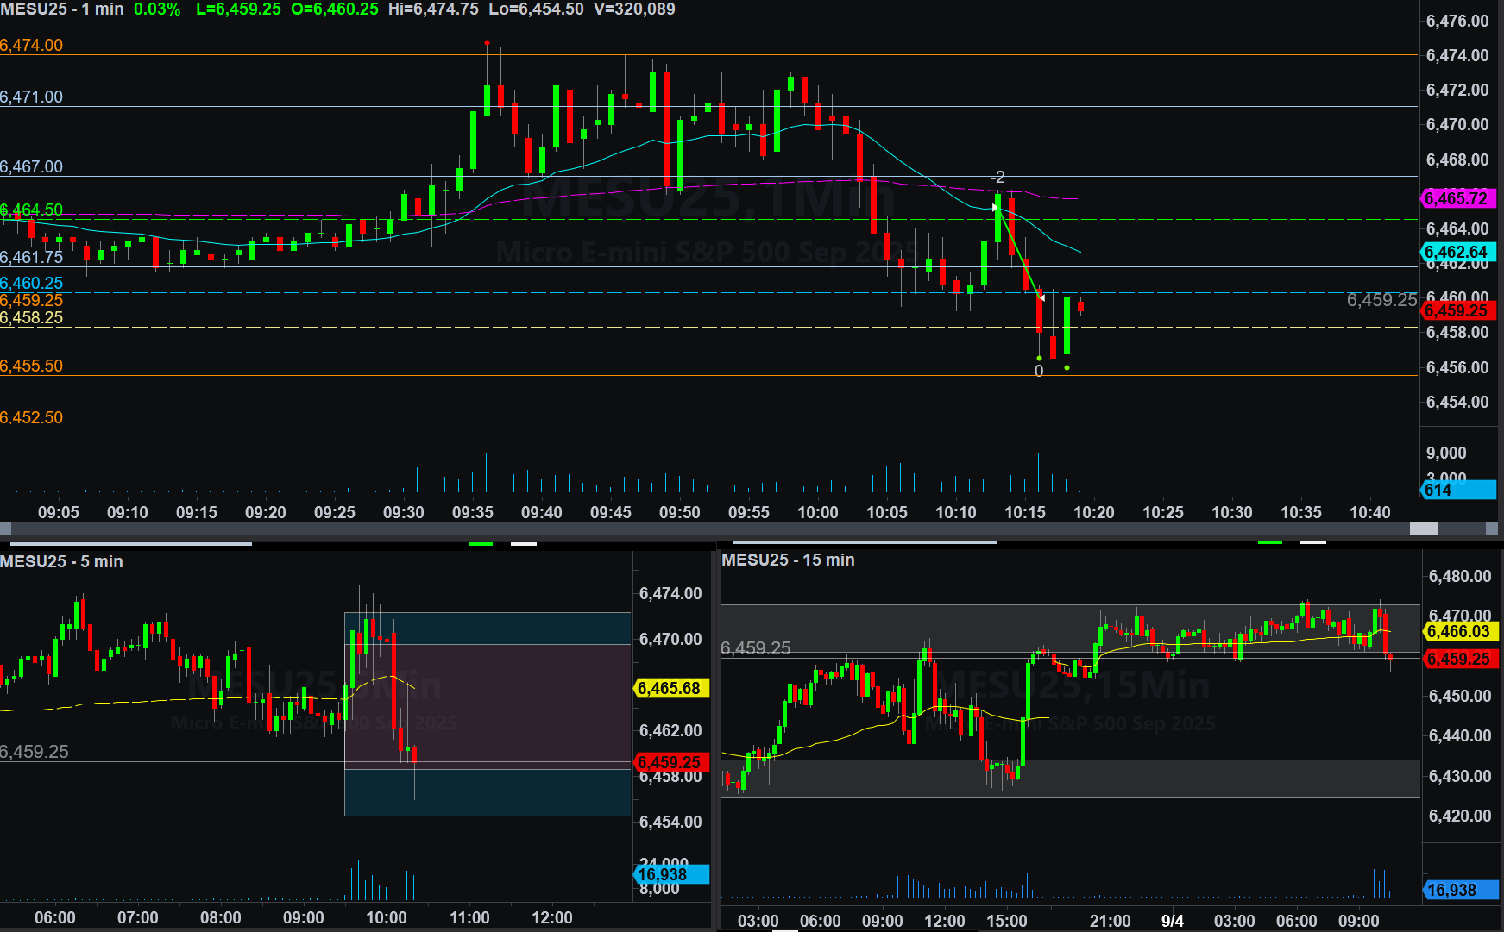The height and width of the screenshot is (932, 1504).
Task: Click the magenta 6,465.72 price tag
Action: (x=1457, y=198)
